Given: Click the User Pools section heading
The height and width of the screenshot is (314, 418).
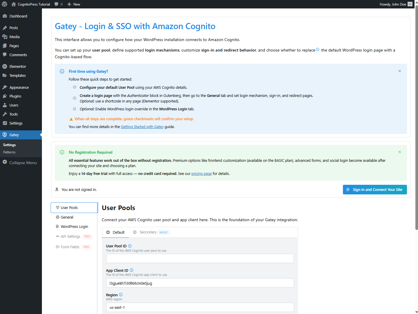Looking at the screenshot, I should 118,208.
